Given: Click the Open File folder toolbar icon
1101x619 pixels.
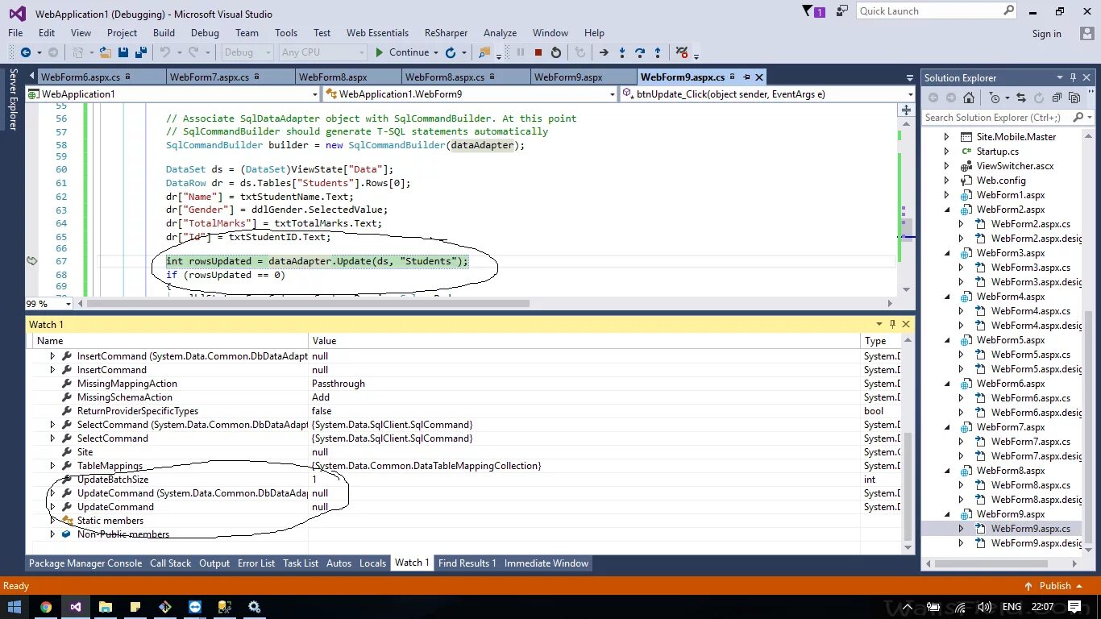Looking at the screenshot, I should 106,52.
